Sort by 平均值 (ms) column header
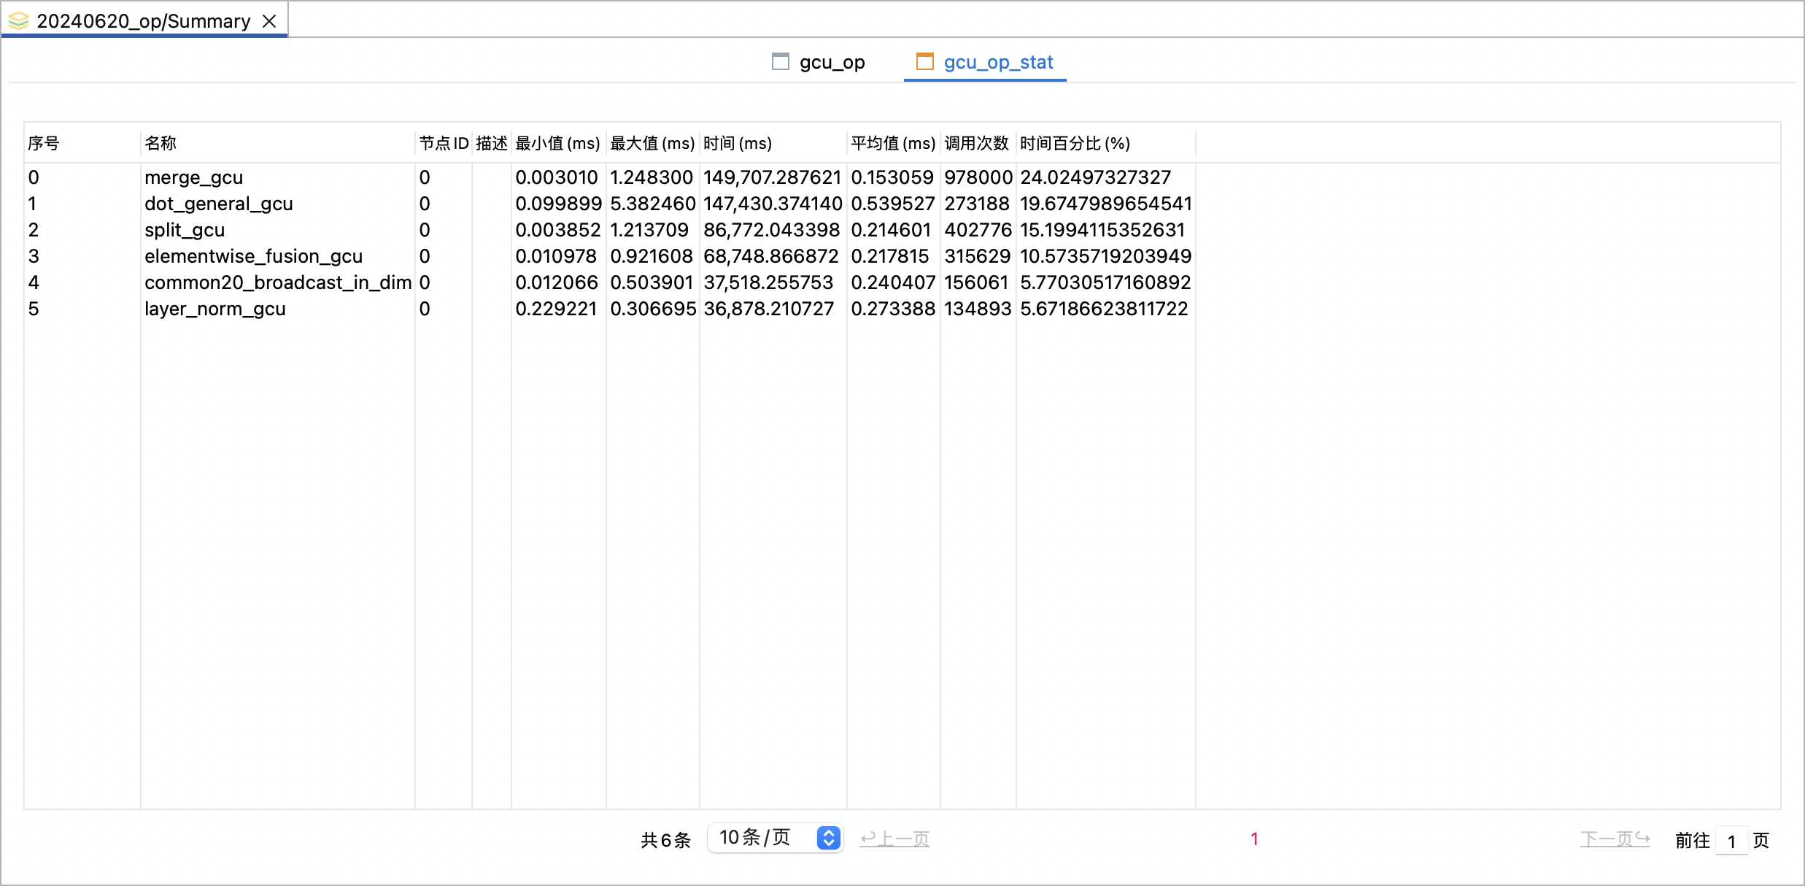The height and width of the screenshot is (886, 1805). pos(893,143)
